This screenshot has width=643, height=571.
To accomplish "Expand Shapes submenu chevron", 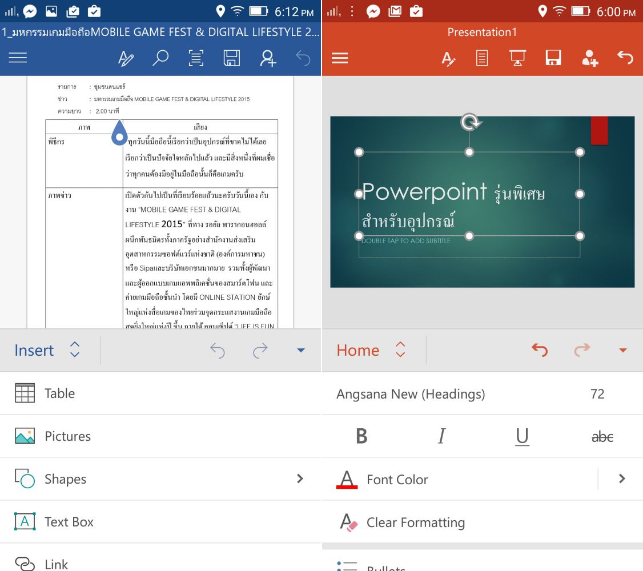I will tap(300, 478).
